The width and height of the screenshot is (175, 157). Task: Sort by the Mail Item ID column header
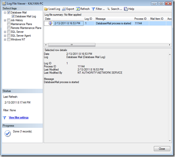[x=158, y=19]
